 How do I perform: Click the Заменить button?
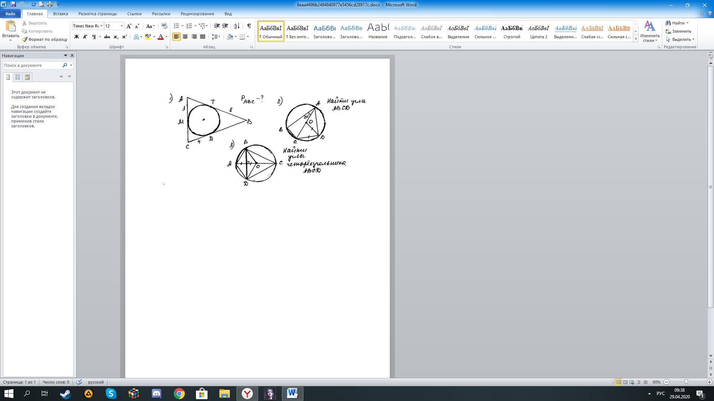(678, 31)
